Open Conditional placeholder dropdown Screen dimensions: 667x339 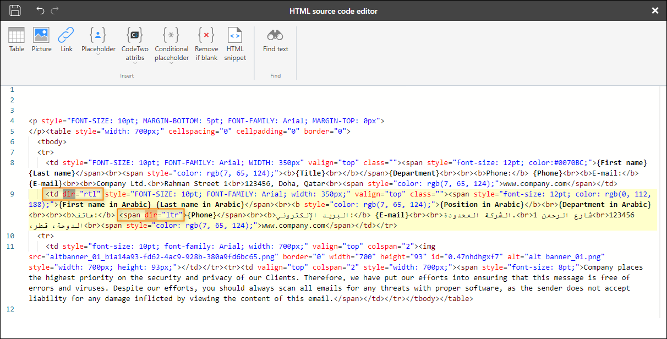pyautogui.click(x=171, y=44)
